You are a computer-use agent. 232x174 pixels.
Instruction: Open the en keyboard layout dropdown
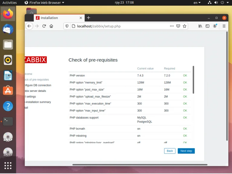[x=197, y=3]
